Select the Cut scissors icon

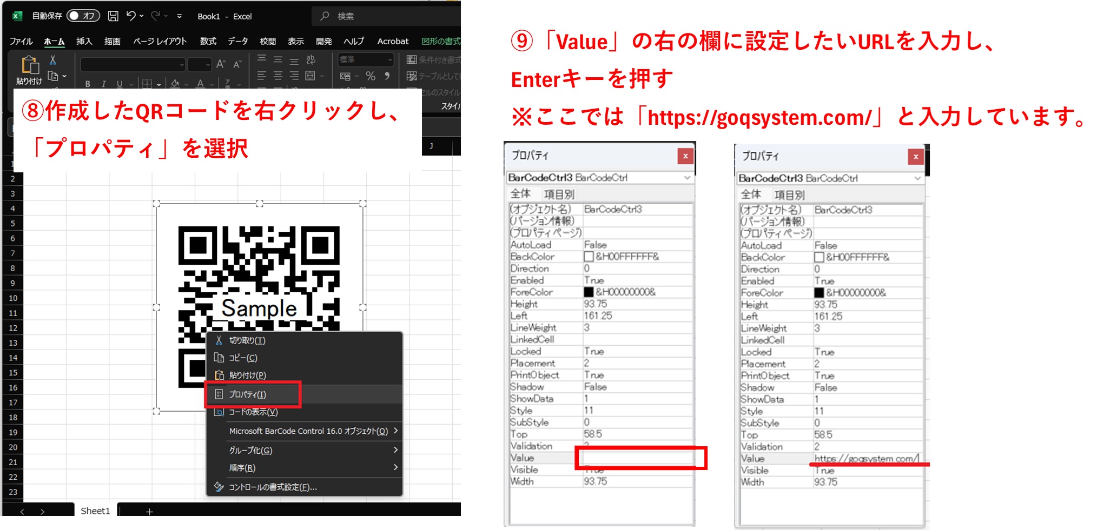coord(54,58)
